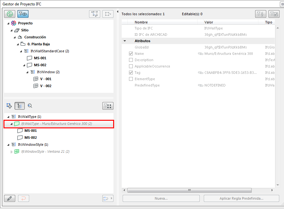
Task: Enable the ApplicableOccurrence checkbox
Action: (x=131, y=66)
